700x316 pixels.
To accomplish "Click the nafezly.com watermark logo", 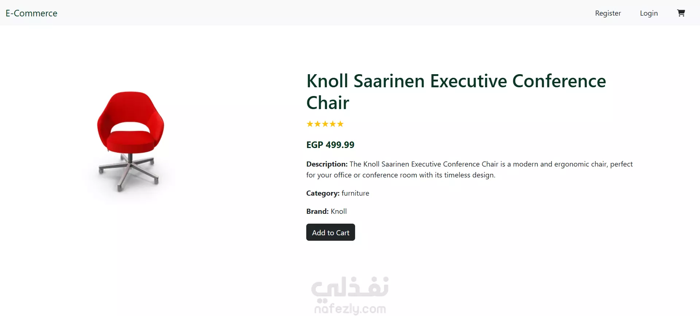I will 350,295.
